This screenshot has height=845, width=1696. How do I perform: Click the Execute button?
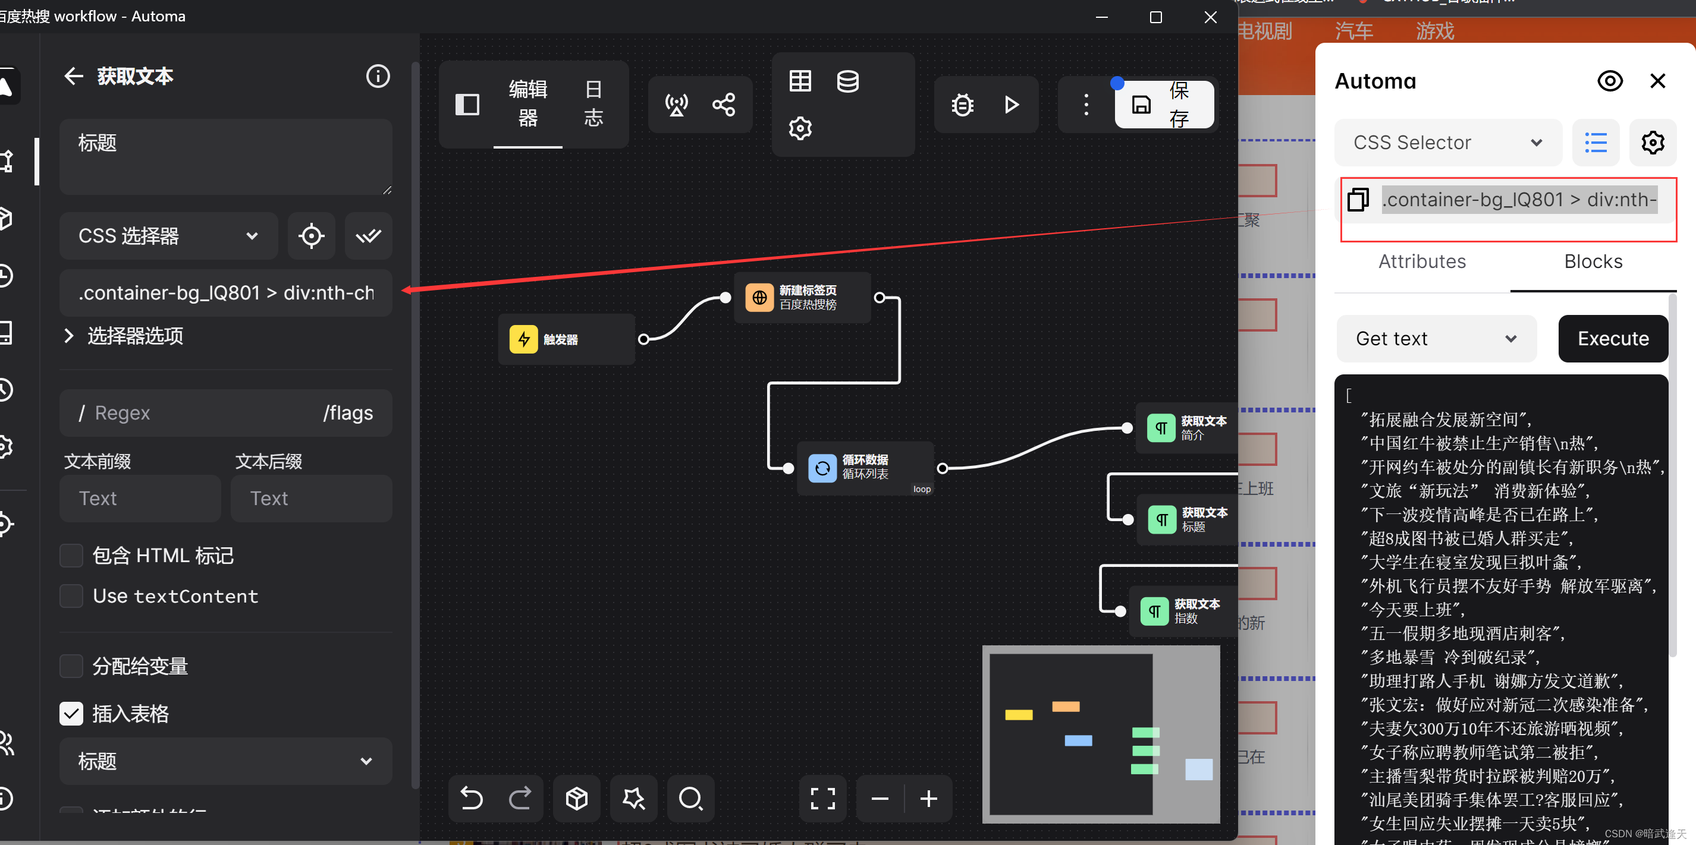(1613, 338)
